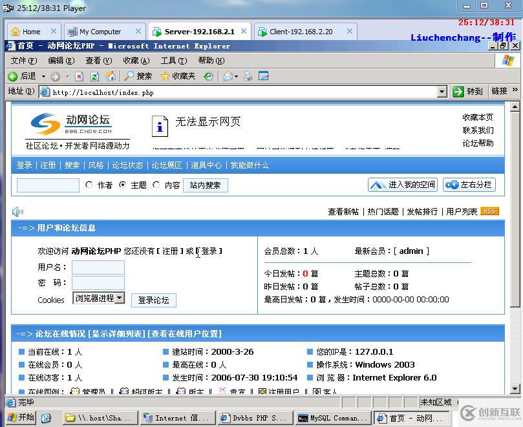The width and height of the screenshot is (523, 427).
Task: Open the Mail button dropdown arrow
Action: pos(236,77)
